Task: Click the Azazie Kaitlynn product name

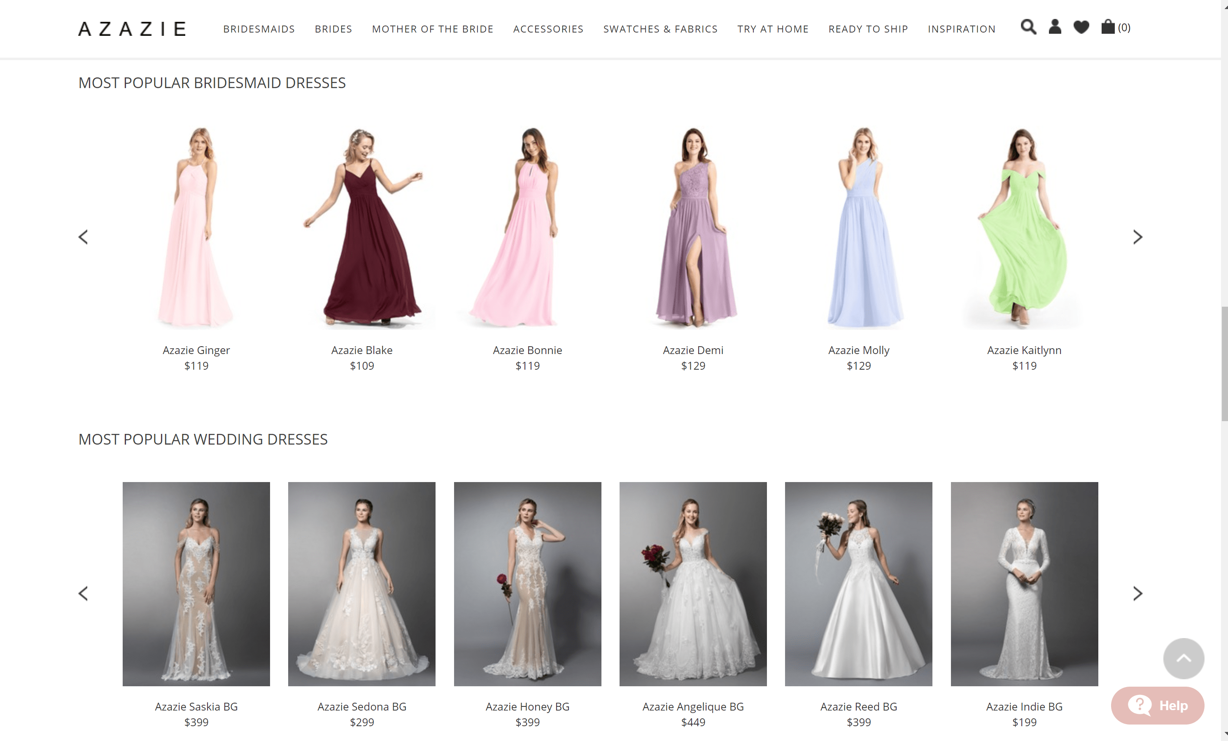Action: [x=1024, y=350]
